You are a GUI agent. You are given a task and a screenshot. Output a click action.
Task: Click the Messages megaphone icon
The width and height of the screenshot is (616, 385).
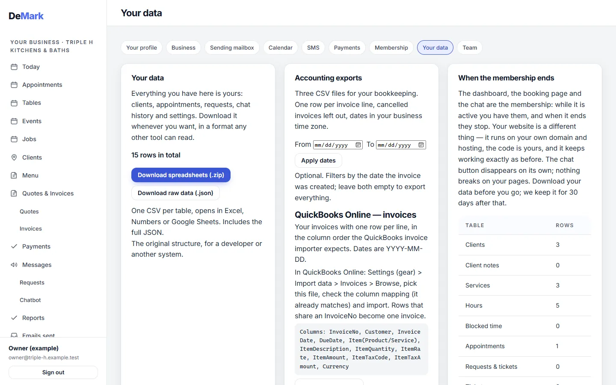tap(14, 265)
